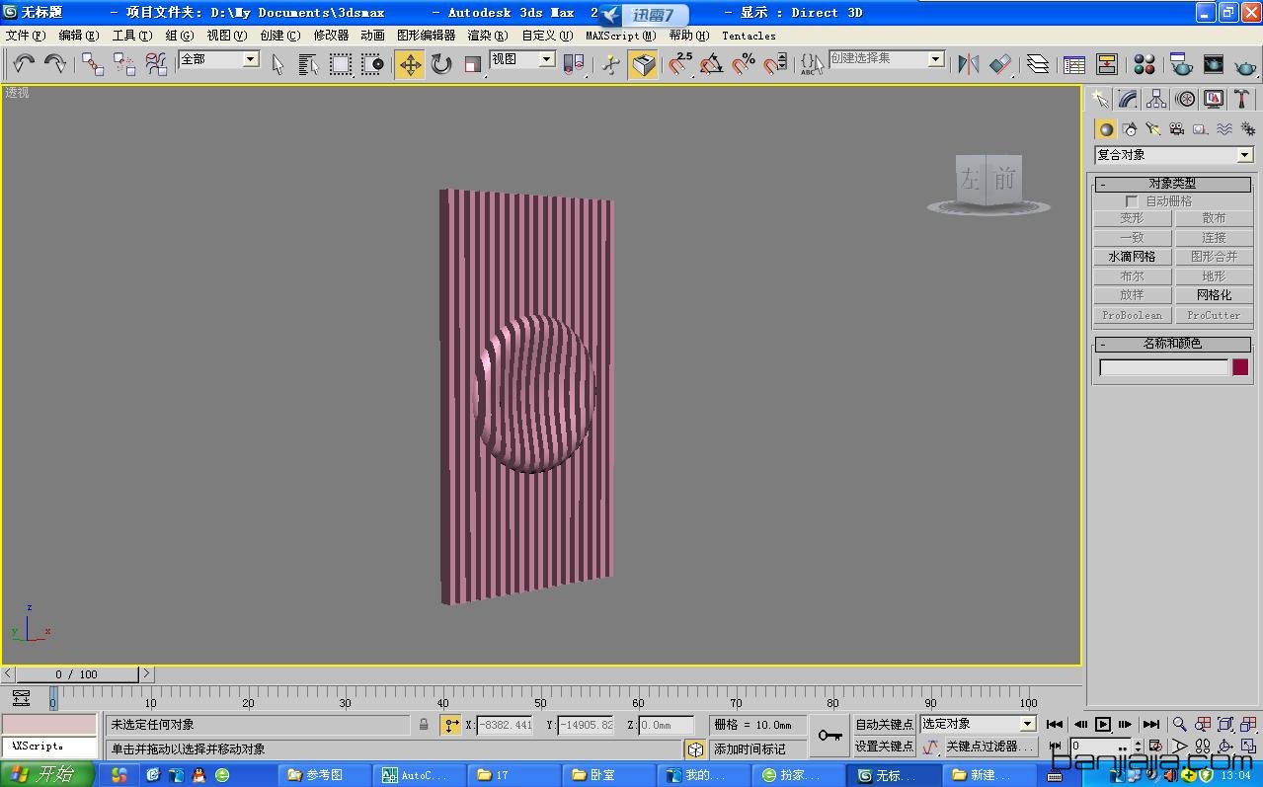Open the 渲染(R) menu

point(487,36)
